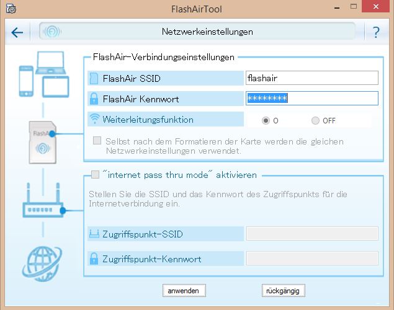Click the FlashAir SD card icon

[x=42, y=140]
